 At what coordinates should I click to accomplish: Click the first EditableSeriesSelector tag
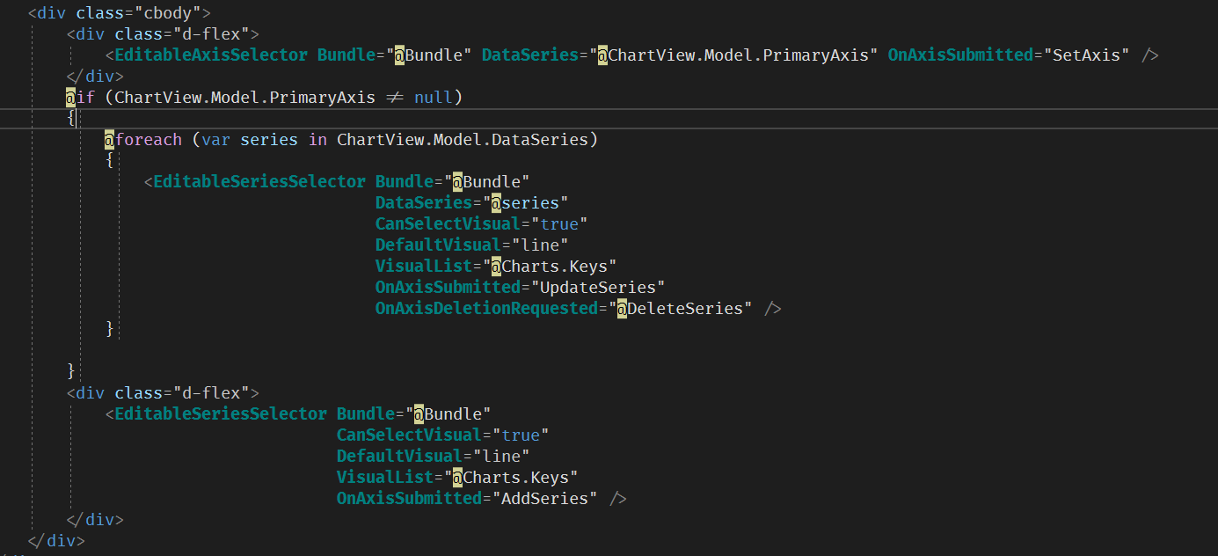pyautogui.click(x=258, y=181)
